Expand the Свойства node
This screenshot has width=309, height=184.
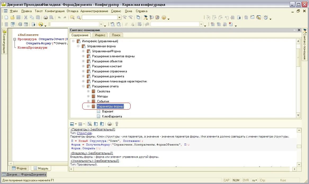[88, 91]
